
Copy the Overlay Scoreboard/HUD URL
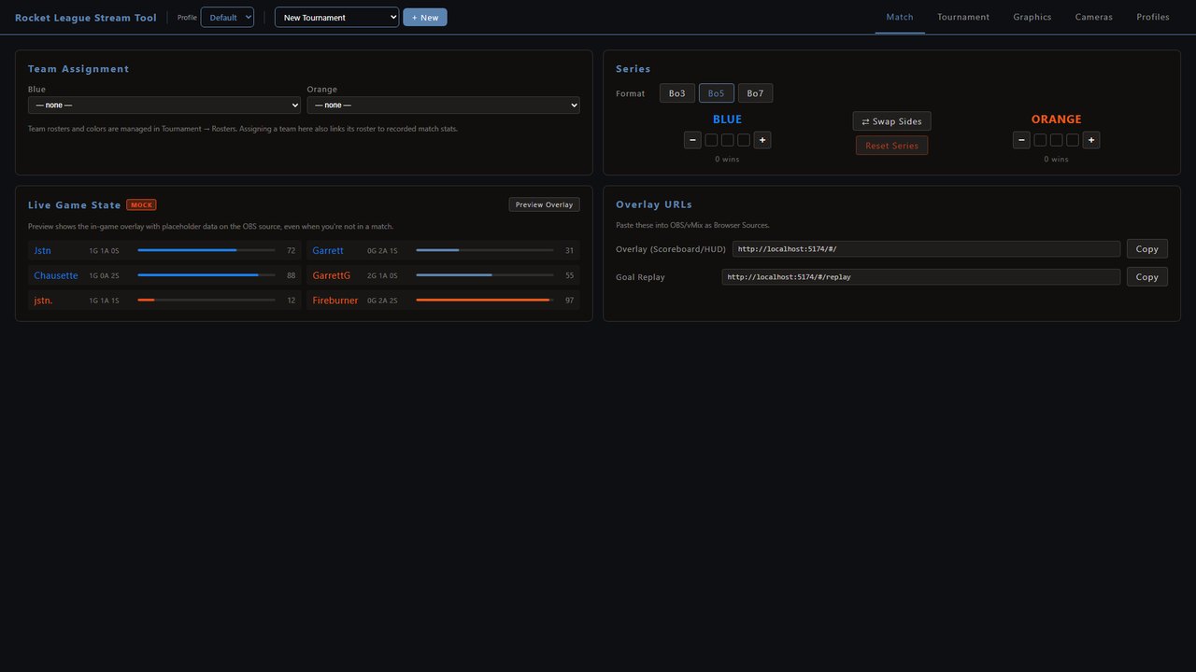coord(1147,249)
